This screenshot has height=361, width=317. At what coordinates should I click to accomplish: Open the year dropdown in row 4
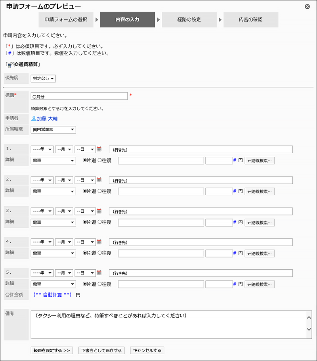[x=42, y=242]
